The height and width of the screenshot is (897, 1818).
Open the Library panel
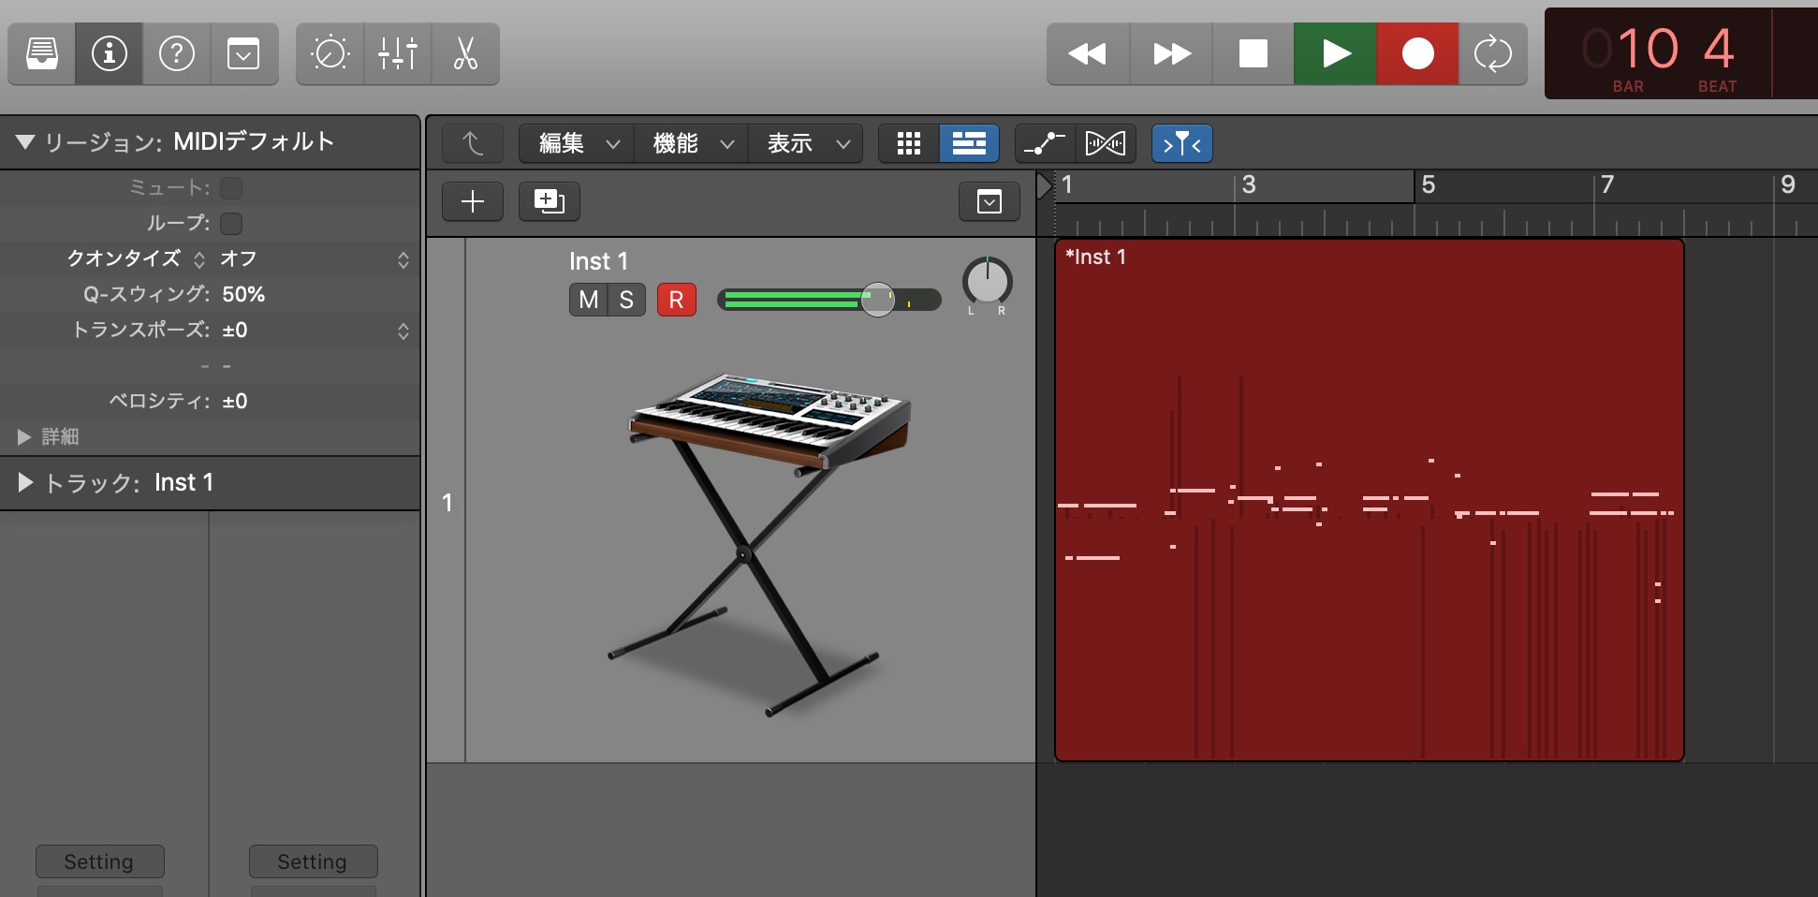42,53
